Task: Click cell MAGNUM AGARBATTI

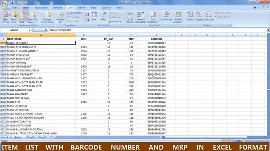Action: point(41,75)
